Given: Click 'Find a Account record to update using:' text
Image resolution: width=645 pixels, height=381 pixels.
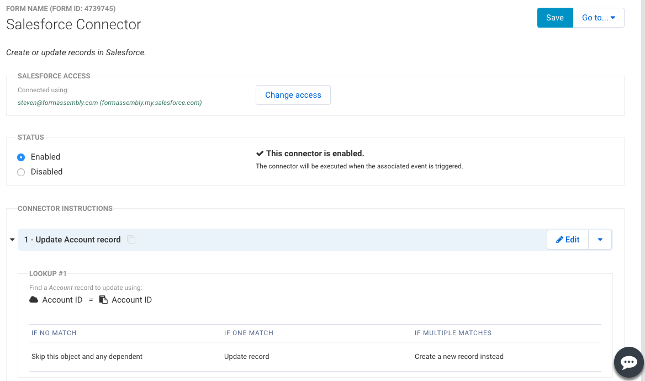Looking at the screenshot, I should pyautogui.click(x=86, y=288).
